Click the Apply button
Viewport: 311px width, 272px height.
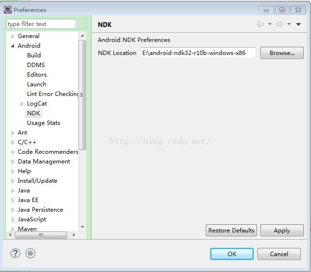[x=282, y=231]
